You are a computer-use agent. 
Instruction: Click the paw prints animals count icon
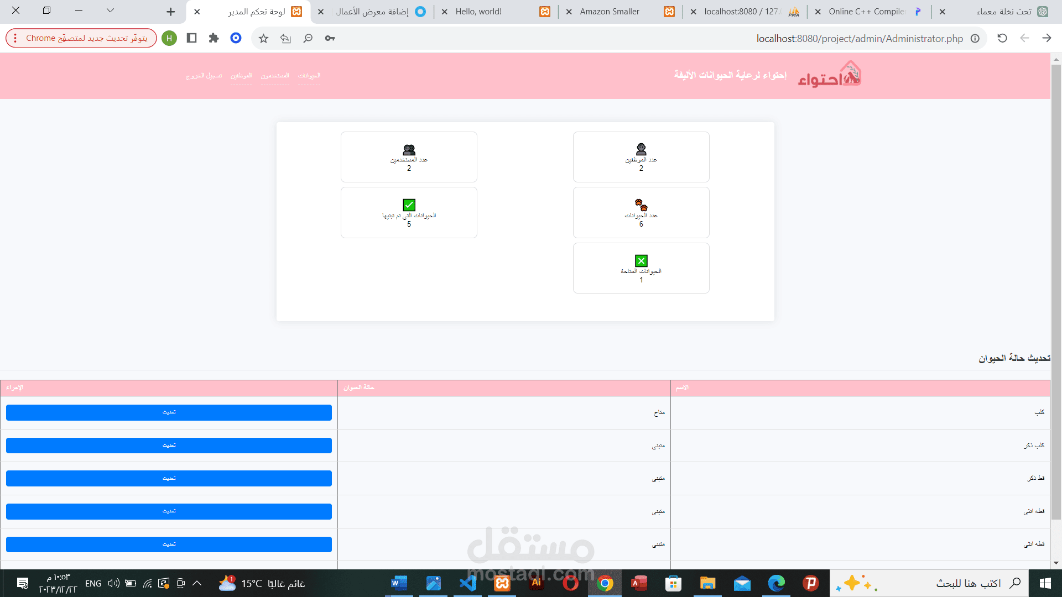coord(641,205)
